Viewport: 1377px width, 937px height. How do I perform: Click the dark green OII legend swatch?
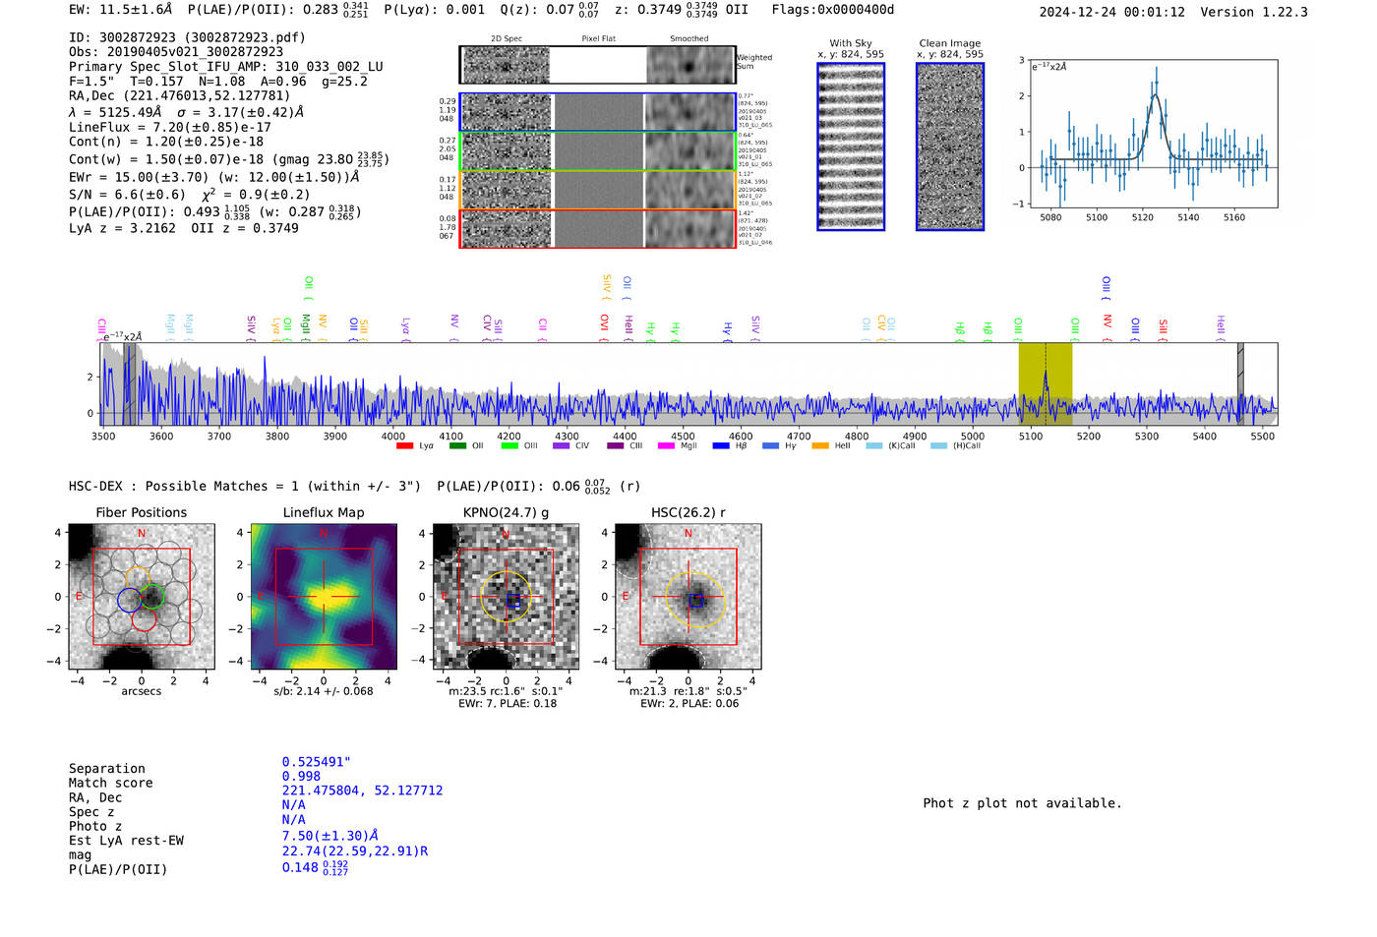[457, 446]
